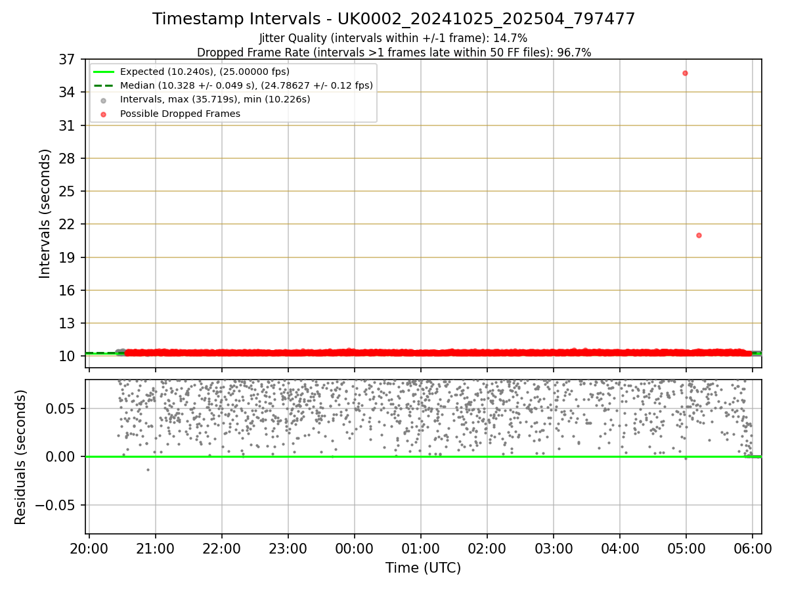Click the '31' tick label on intervals axis
This screenshot has width=788, height=591.
pyautogui.click(x=66, y=125)
